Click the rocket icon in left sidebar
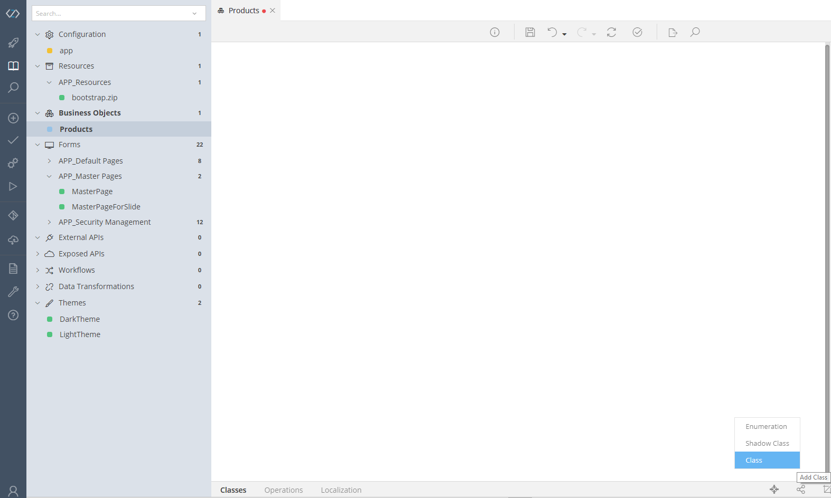The image size is (831, 498). click(13, 43)
